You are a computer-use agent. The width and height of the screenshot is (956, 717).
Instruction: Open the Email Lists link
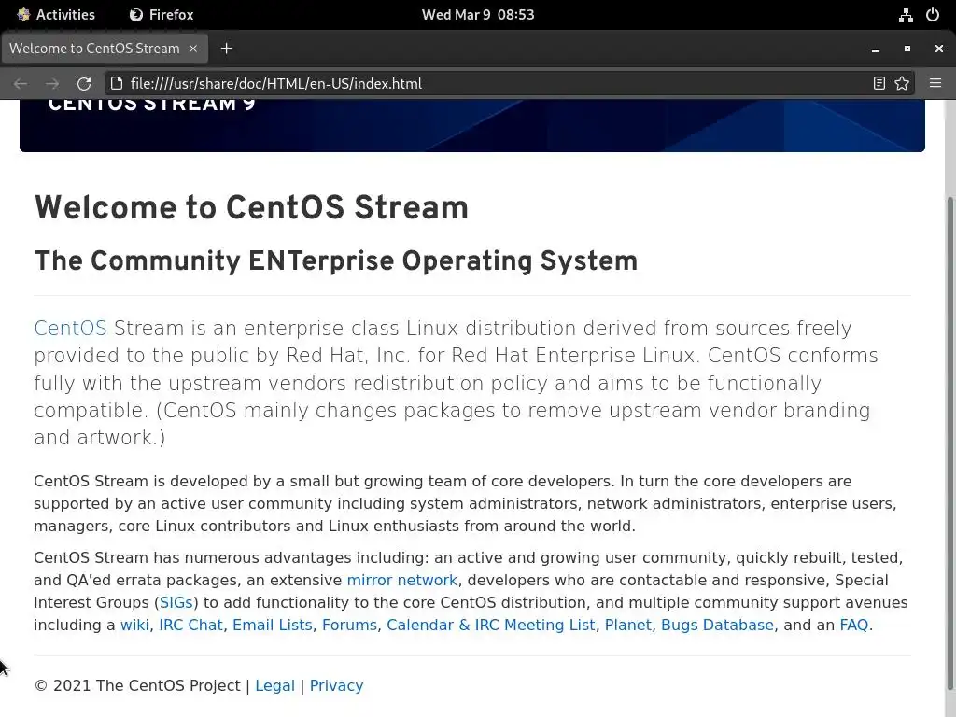click(273, 625)
